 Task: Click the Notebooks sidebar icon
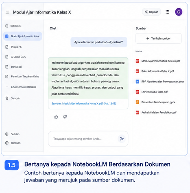point(7,26)
